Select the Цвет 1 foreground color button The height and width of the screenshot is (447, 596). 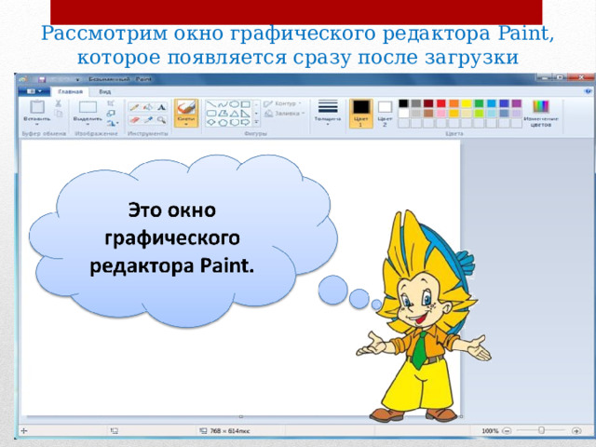360,113
